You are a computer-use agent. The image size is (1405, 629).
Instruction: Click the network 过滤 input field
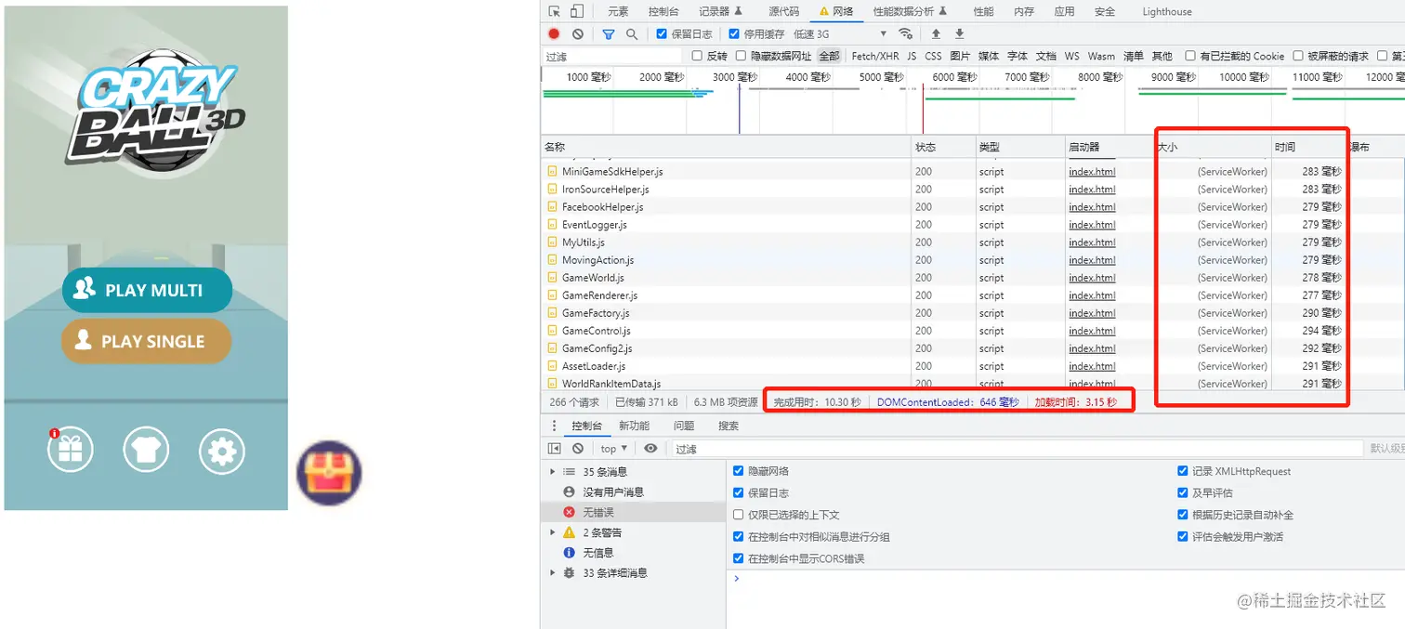[x=611, y=56]
